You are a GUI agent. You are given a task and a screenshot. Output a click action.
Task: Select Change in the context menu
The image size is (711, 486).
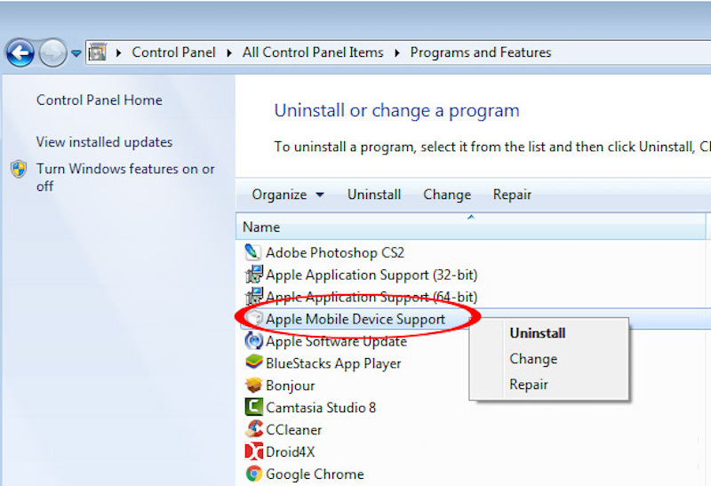click(x=533, y=359)
